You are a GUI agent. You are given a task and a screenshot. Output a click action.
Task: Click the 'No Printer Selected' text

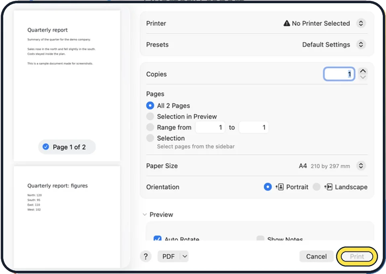[321, 23]
